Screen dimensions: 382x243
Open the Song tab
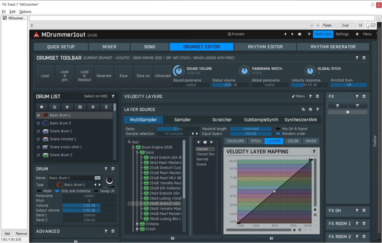coord(150,47)
